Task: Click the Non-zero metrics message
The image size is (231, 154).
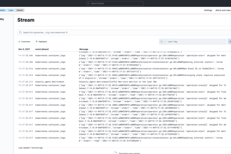Action: (x=118, y=82)
